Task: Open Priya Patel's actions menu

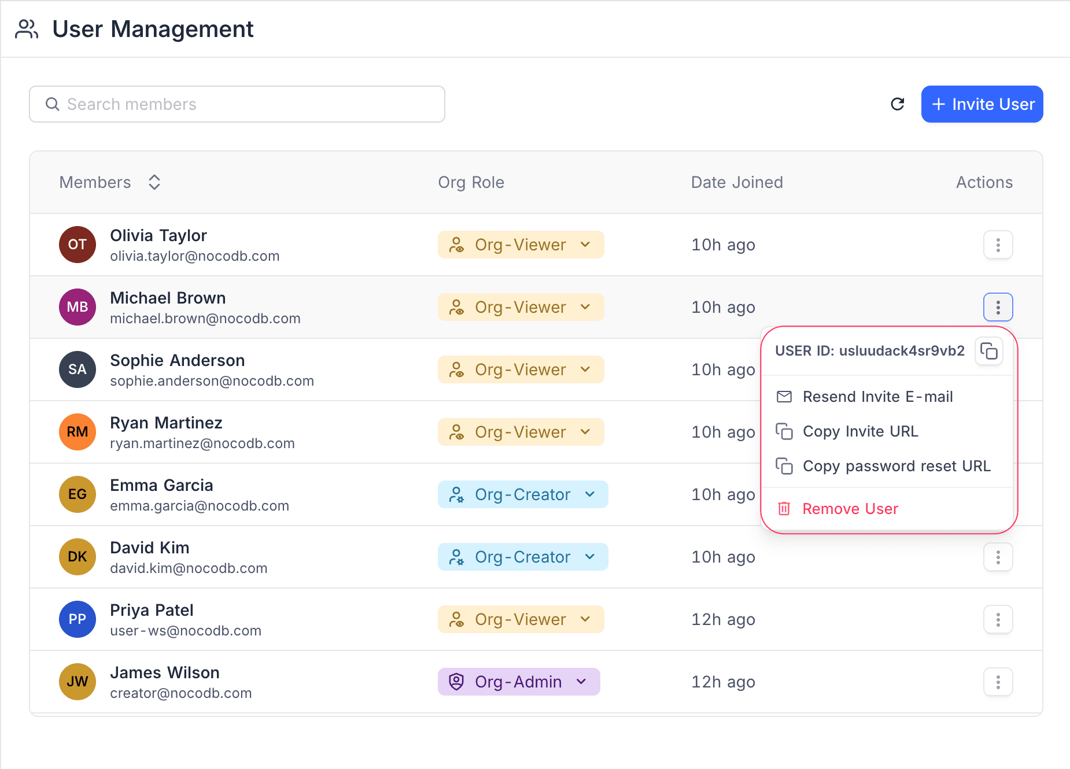Action: [998, 619]
